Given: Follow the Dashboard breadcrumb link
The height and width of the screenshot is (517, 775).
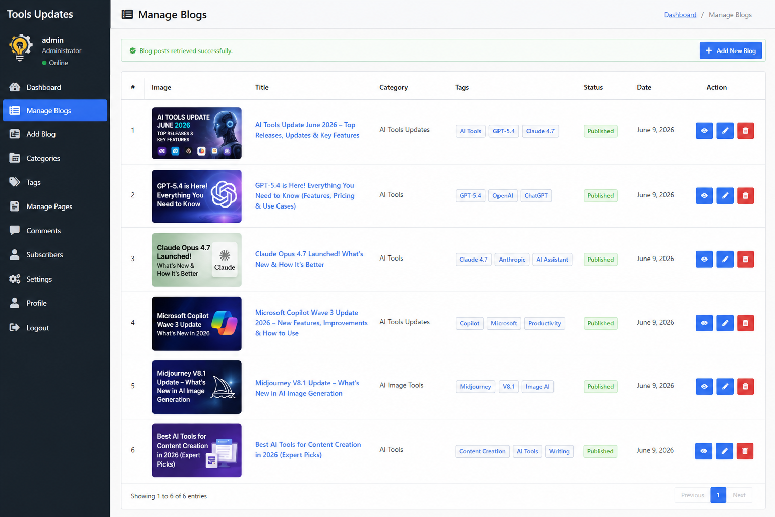Looking at the screenshot, I should [680, 15].
